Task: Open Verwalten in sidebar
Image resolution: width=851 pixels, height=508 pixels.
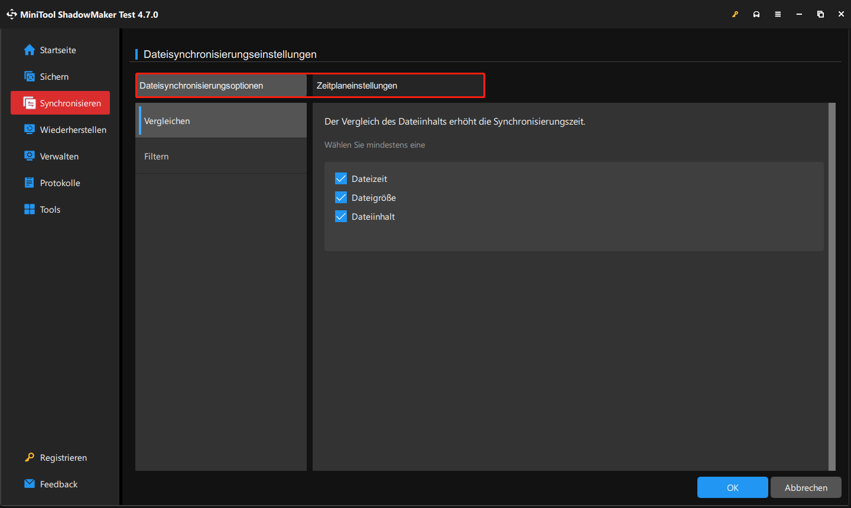Action: [60, 156]
